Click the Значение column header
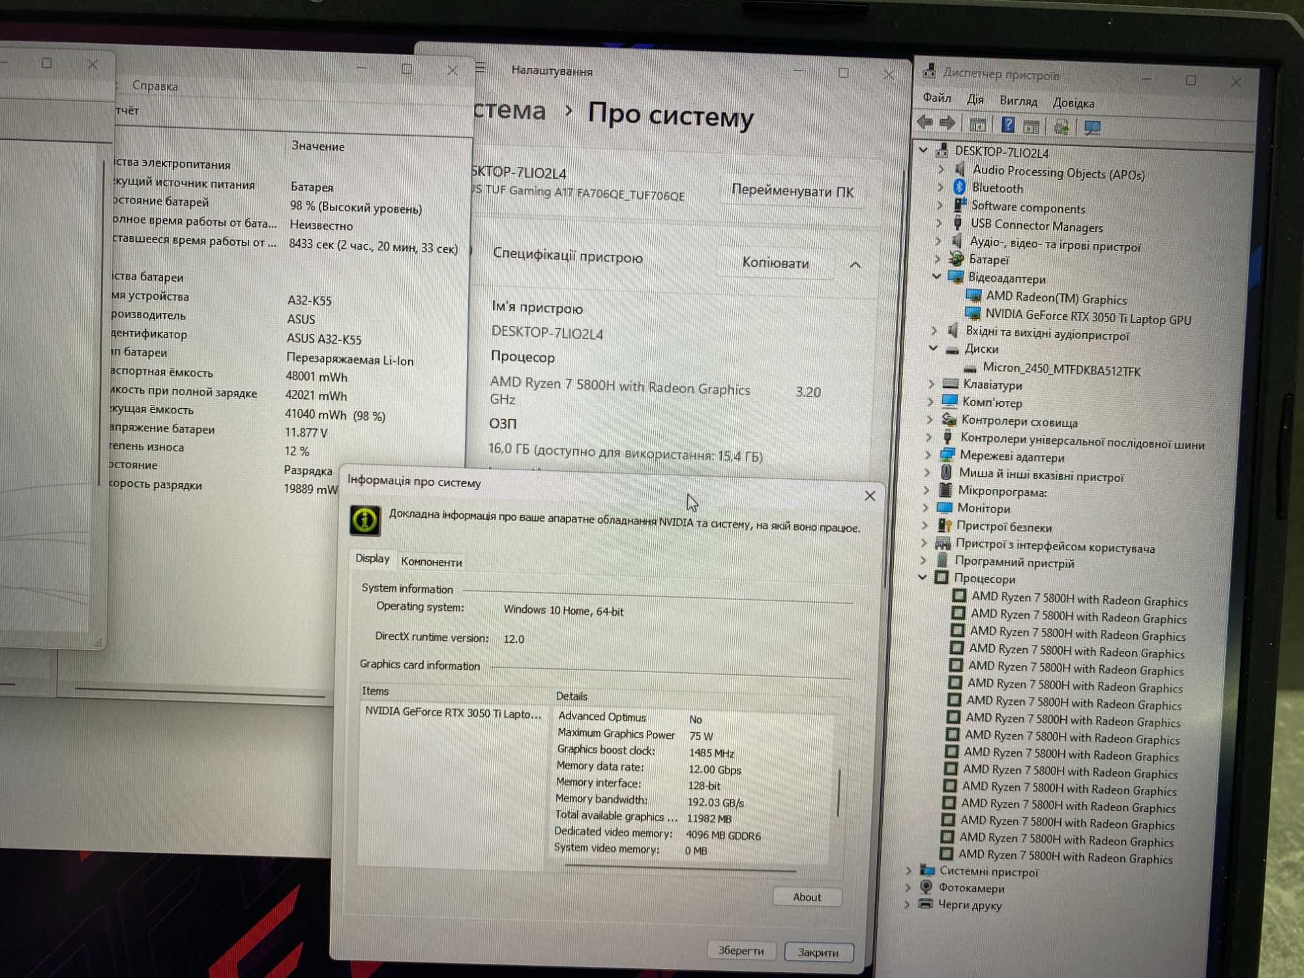Image resolution: width=1304 pixels, height=978 pixels. click(318, 146)
